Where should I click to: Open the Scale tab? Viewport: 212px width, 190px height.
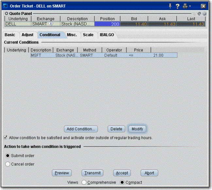click(x=88, y=35)
